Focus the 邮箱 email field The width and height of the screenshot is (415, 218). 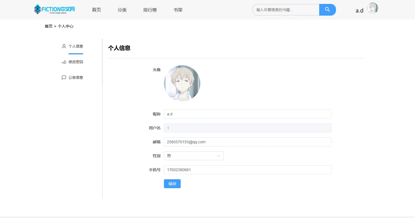pyautogui.click(x=247, y=142)
